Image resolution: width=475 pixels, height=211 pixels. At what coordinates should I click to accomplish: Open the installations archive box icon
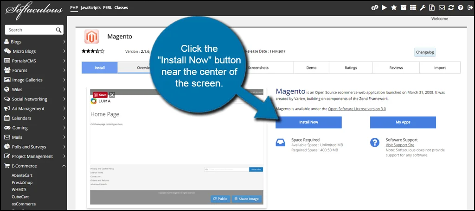coord(403,8)
